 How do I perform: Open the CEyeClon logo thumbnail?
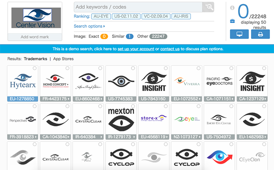252,157
